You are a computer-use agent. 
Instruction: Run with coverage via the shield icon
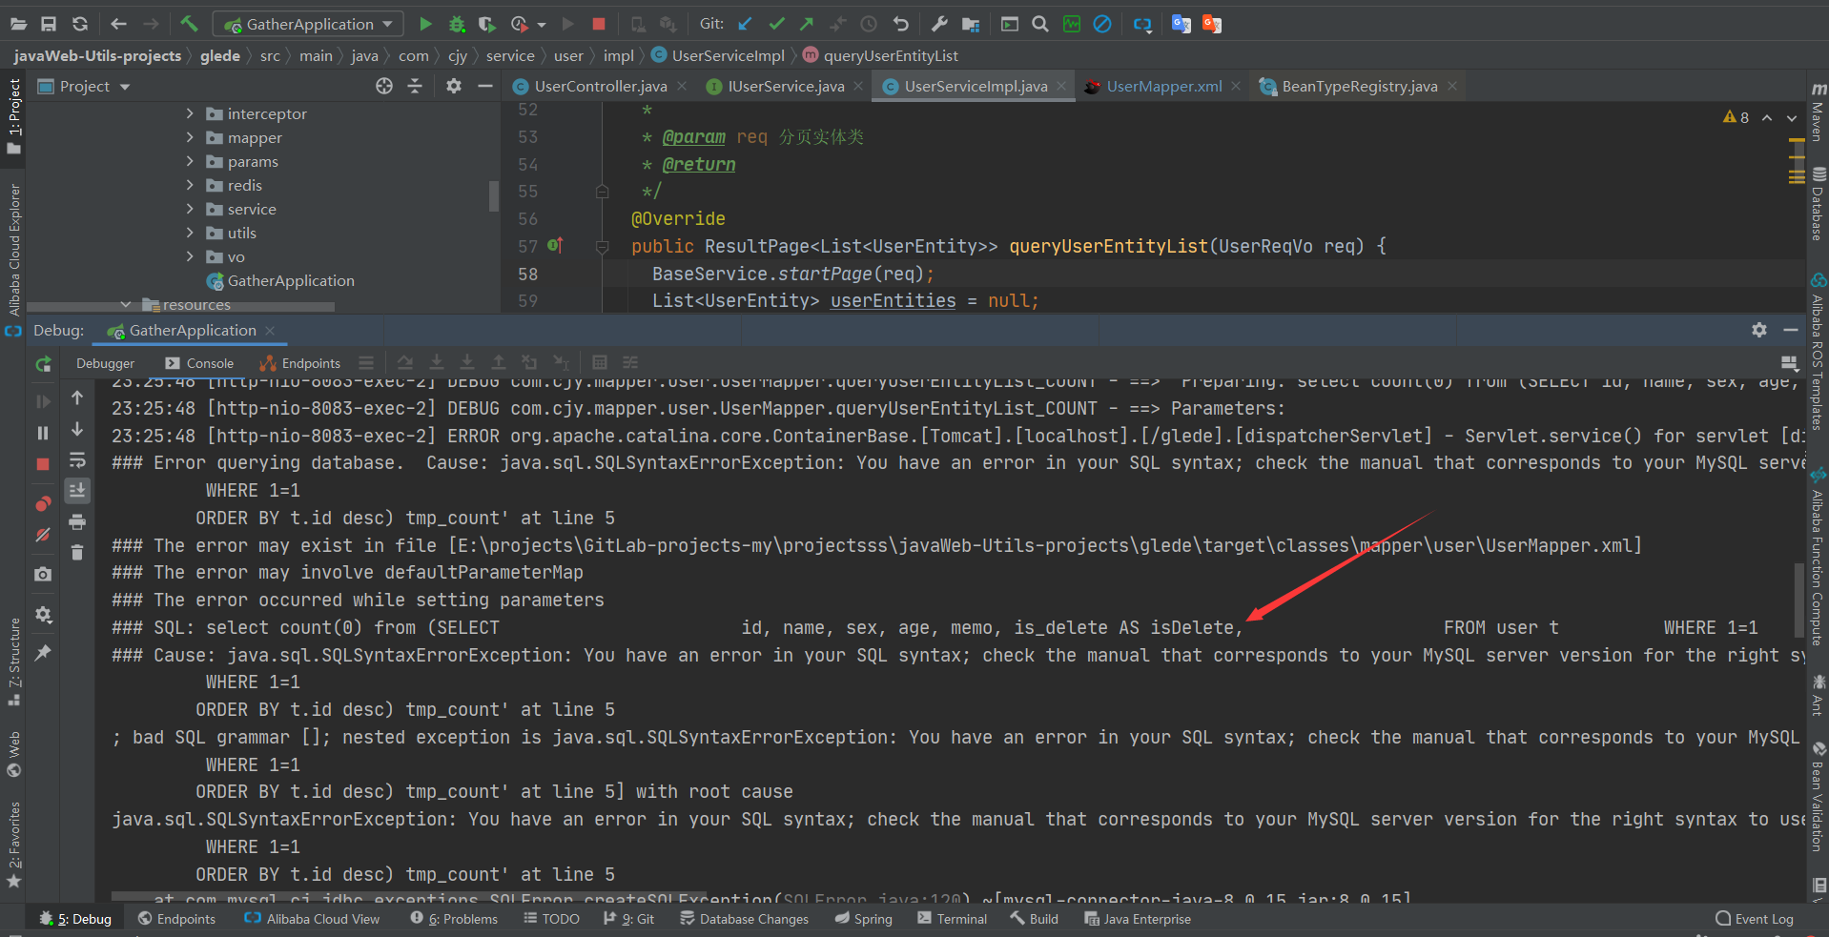coord(487,24)
